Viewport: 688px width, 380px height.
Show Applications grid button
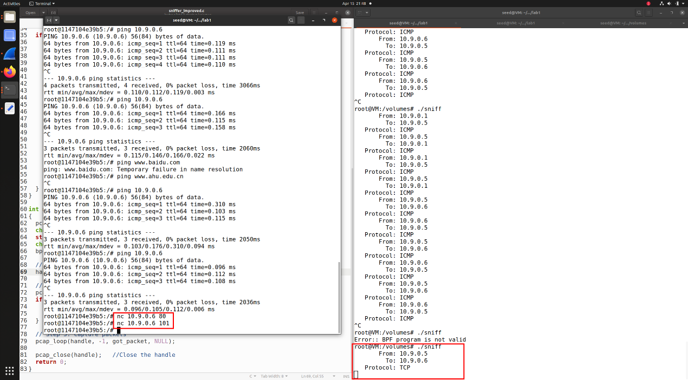[10, 371]
